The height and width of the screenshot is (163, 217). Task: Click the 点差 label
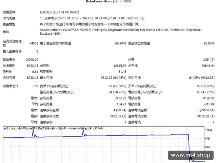pyautogui.click(x=131, y=60)
